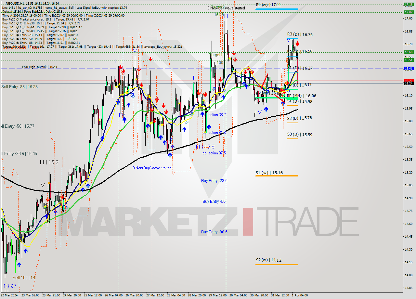Click the green 16.60 price tag

click(x=409, y=52)
